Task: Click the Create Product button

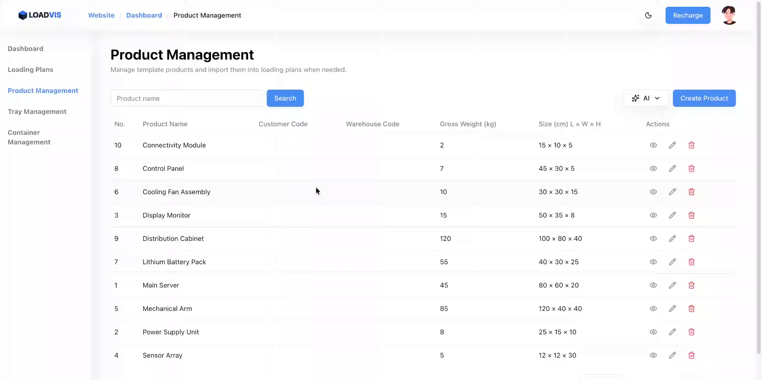Action: tap(704, 98)
